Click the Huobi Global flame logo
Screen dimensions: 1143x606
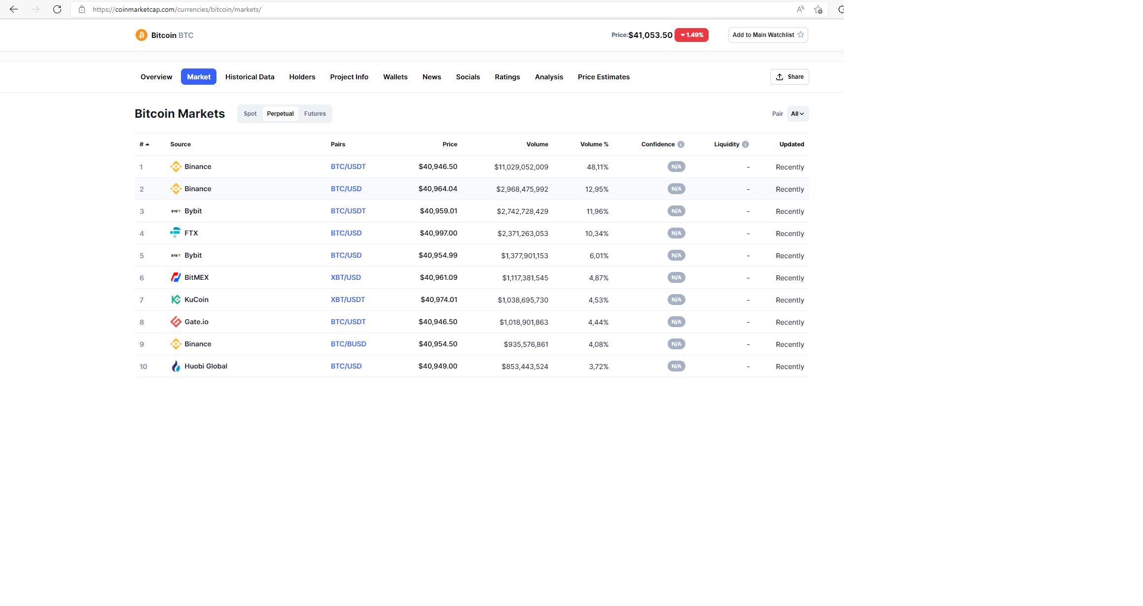coord(176,366)
